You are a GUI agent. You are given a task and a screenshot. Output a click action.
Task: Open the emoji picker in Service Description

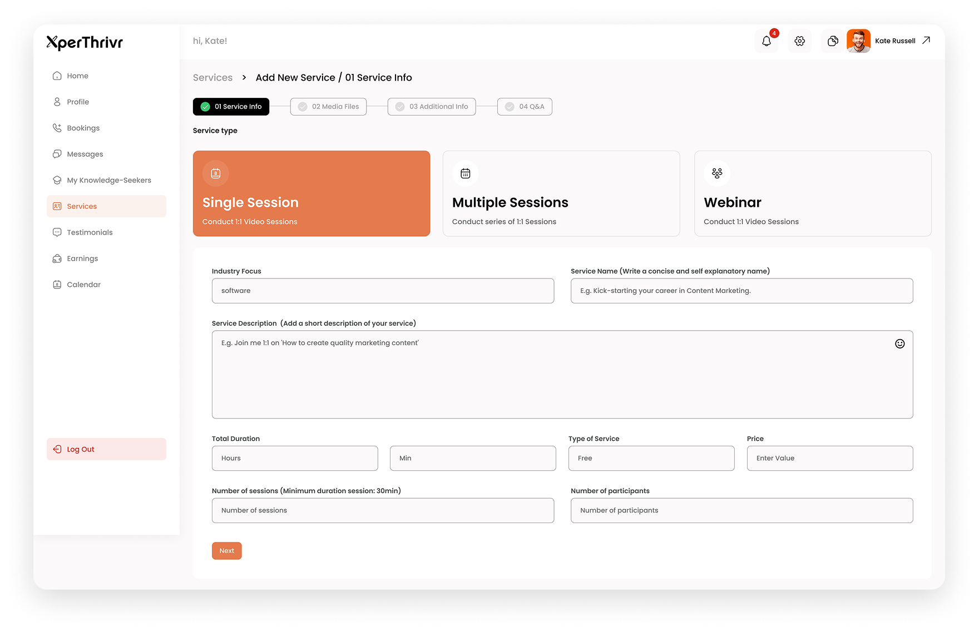(900, 344)
